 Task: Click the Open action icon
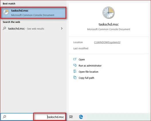click(x=75, y=59)
